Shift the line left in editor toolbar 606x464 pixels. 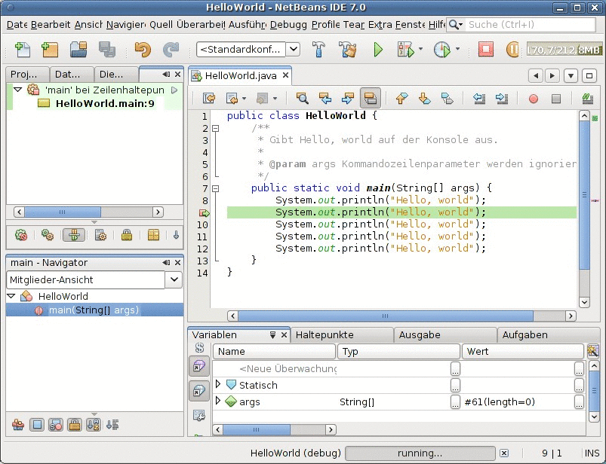[479, 99]
